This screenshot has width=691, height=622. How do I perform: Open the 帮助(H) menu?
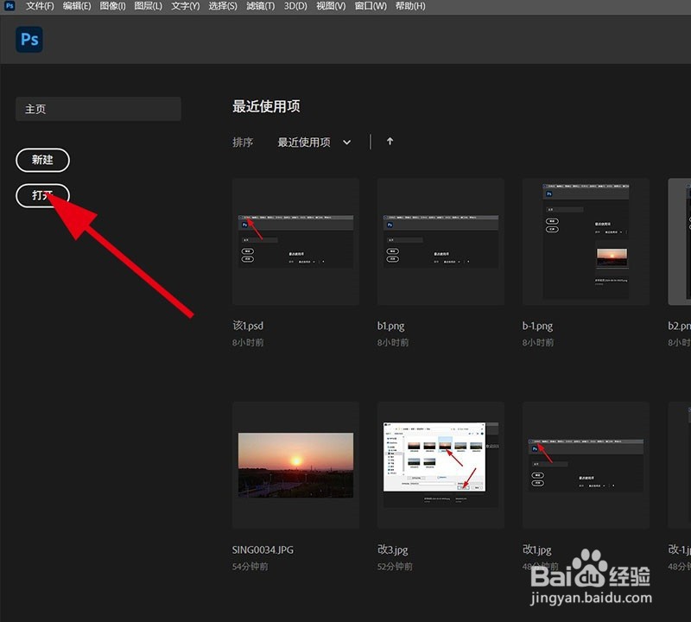[410, 6]
